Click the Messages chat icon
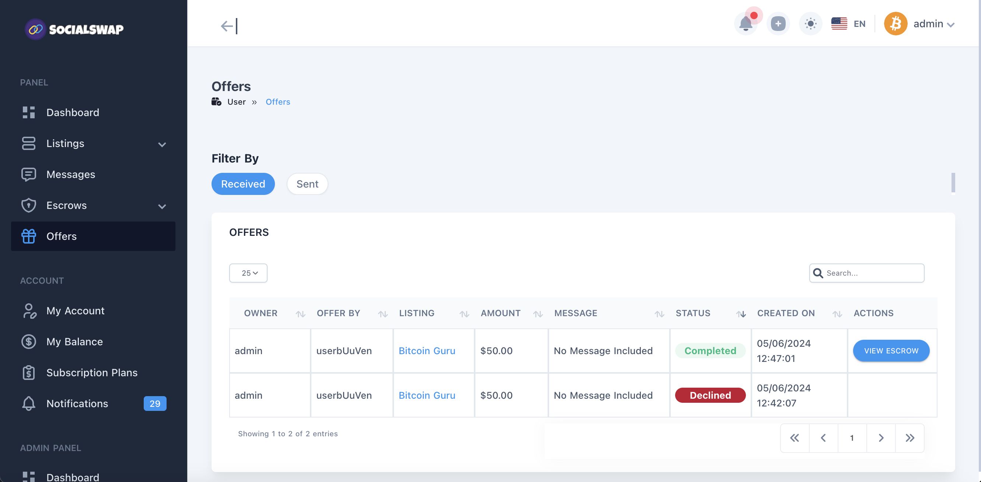 pos(29,174)
